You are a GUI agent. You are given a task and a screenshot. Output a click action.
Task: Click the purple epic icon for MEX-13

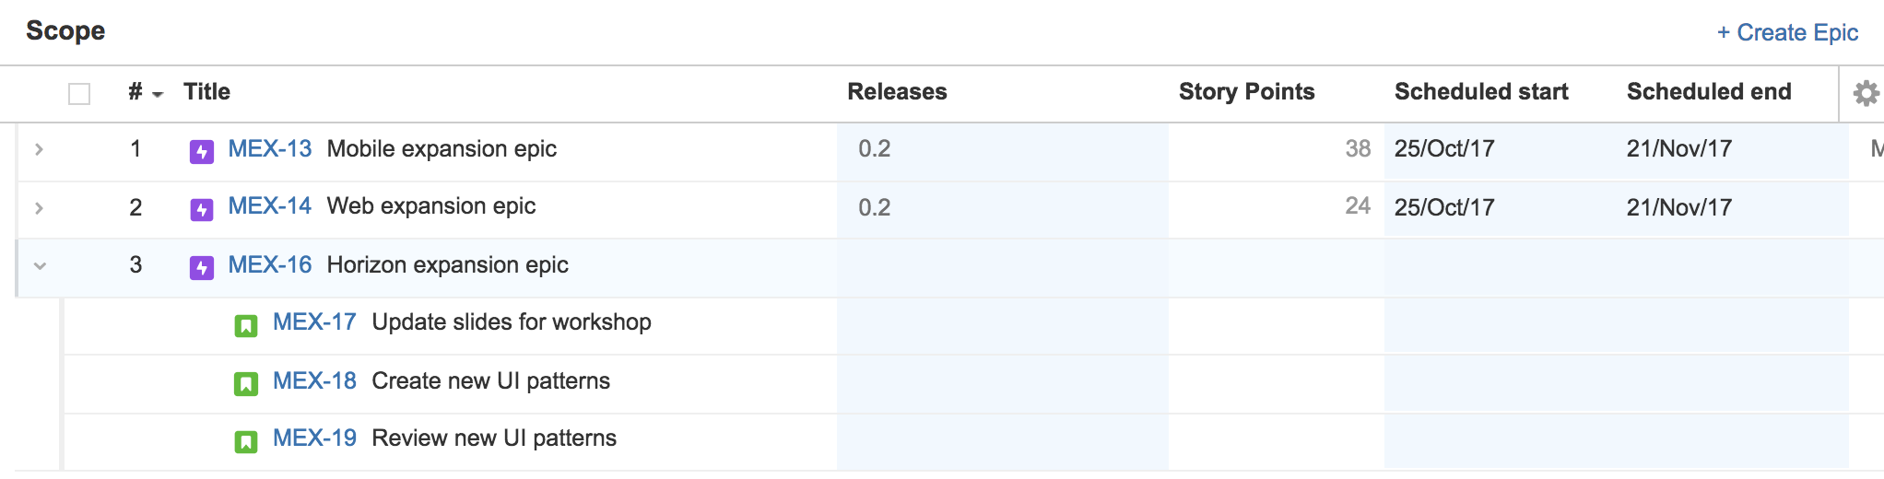[201, 151]
